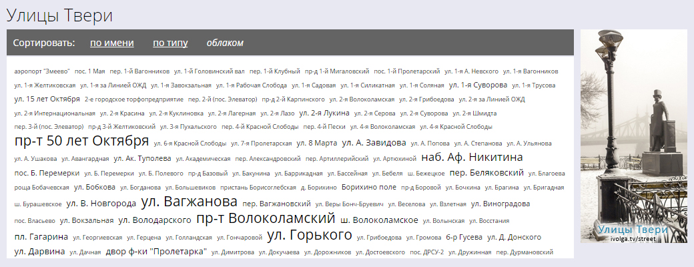Open the ул. Володарского link

(155, 220)
